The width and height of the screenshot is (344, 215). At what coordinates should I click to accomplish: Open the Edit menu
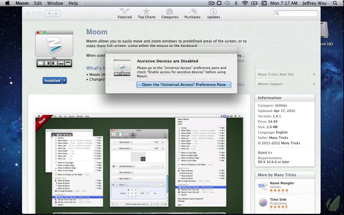pos(38,3)
